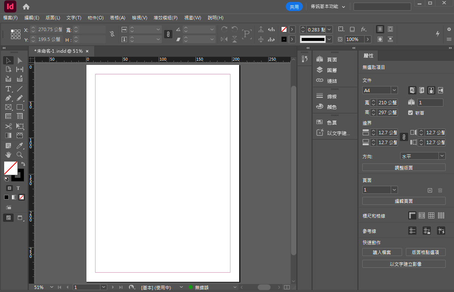This screenshot has height=292, width=454.
Task: Click the 編輯頁面 button
Action: point(404,201)
